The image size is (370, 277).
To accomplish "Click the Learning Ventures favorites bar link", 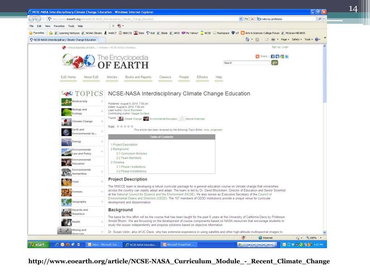I will (67, 33).
